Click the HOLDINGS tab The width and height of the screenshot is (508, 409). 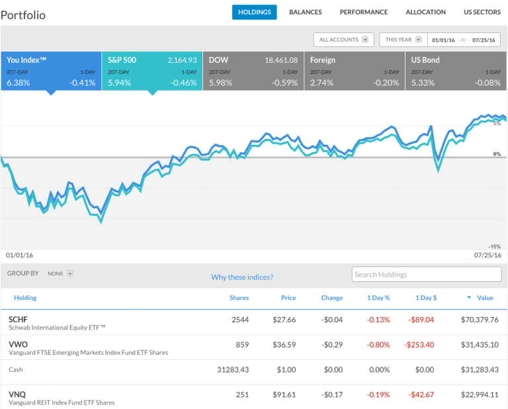coord(254,12)
